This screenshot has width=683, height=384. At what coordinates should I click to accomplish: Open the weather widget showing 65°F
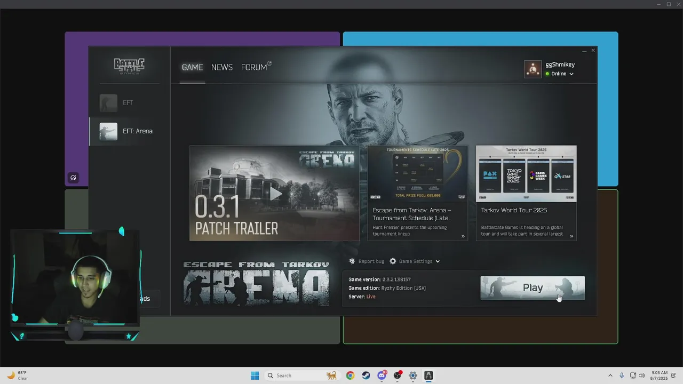(x=17, y=375)
